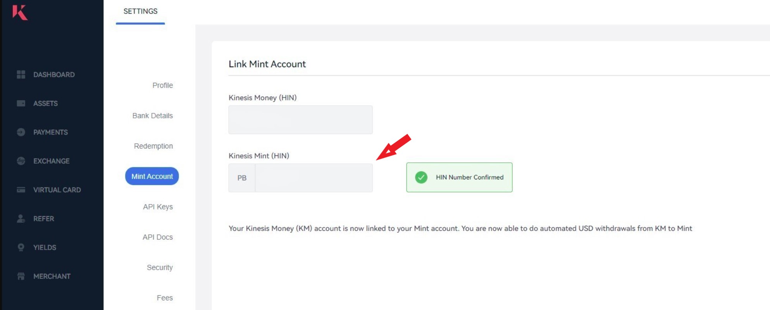Click the Virtual Card icon
770x310 pixels.
click(x=21, y=190)
